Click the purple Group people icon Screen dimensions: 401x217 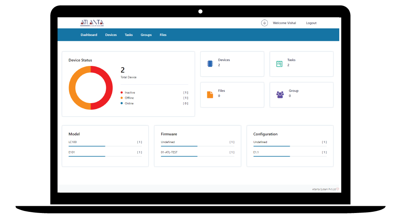point(280,95)
